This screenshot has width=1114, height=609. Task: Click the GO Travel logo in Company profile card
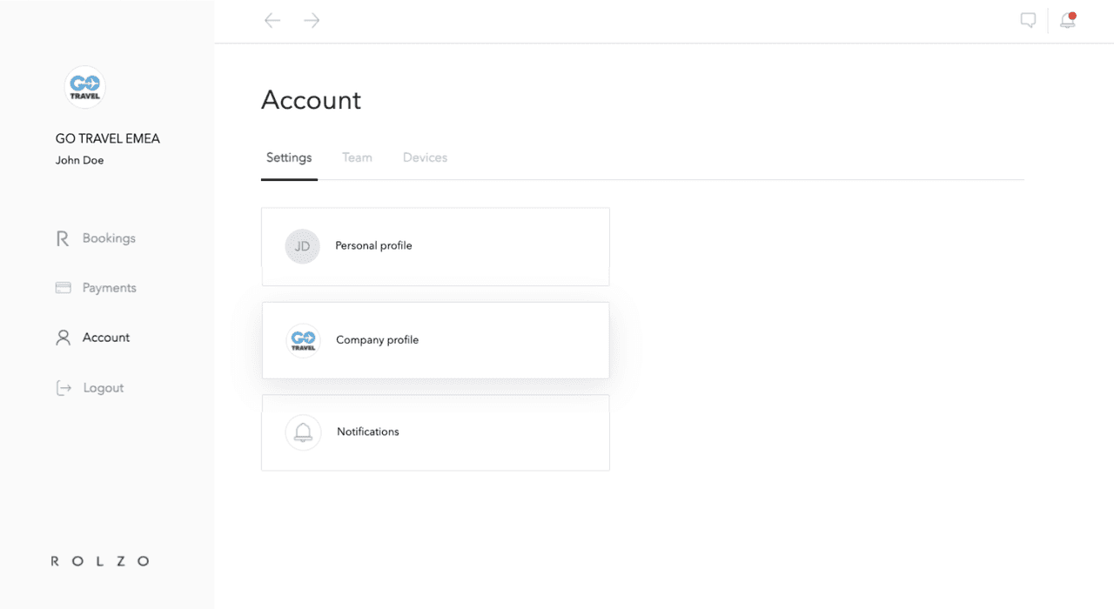pyautogui.click(x=303, y=340)
